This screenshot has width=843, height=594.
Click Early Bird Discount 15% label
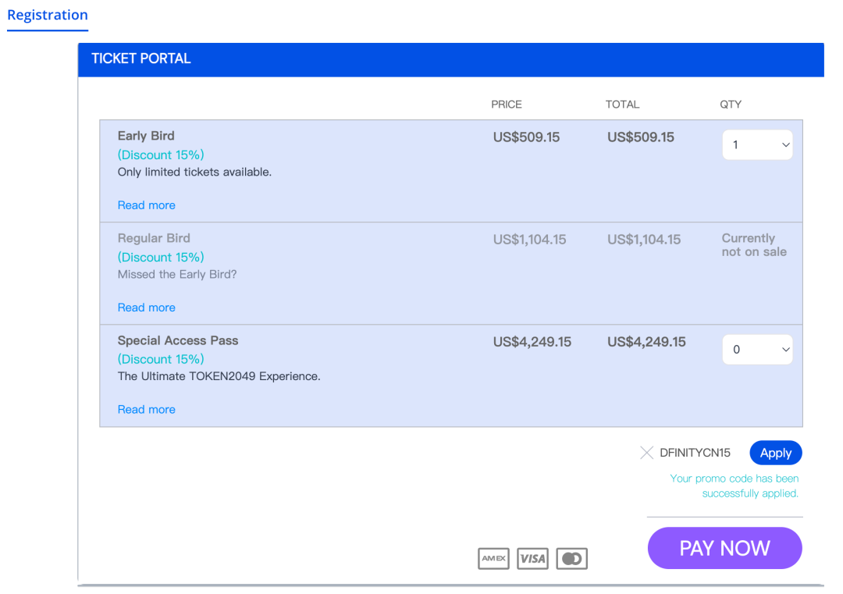click(x=161, y=155)
